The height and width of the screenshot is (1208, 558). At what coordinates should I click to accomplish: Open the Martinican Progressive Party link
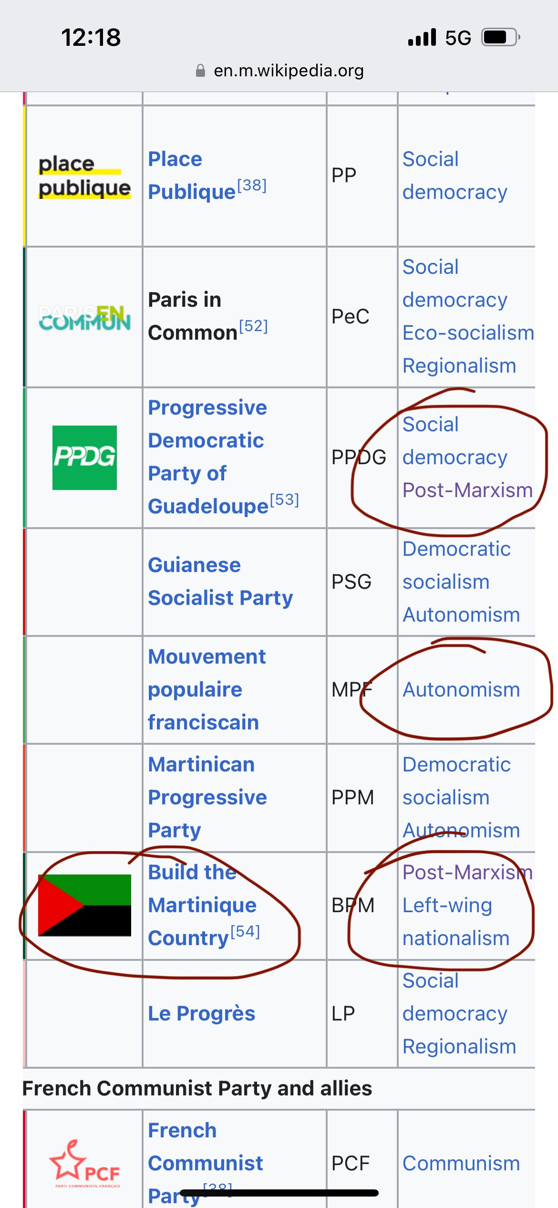(207, 797)
